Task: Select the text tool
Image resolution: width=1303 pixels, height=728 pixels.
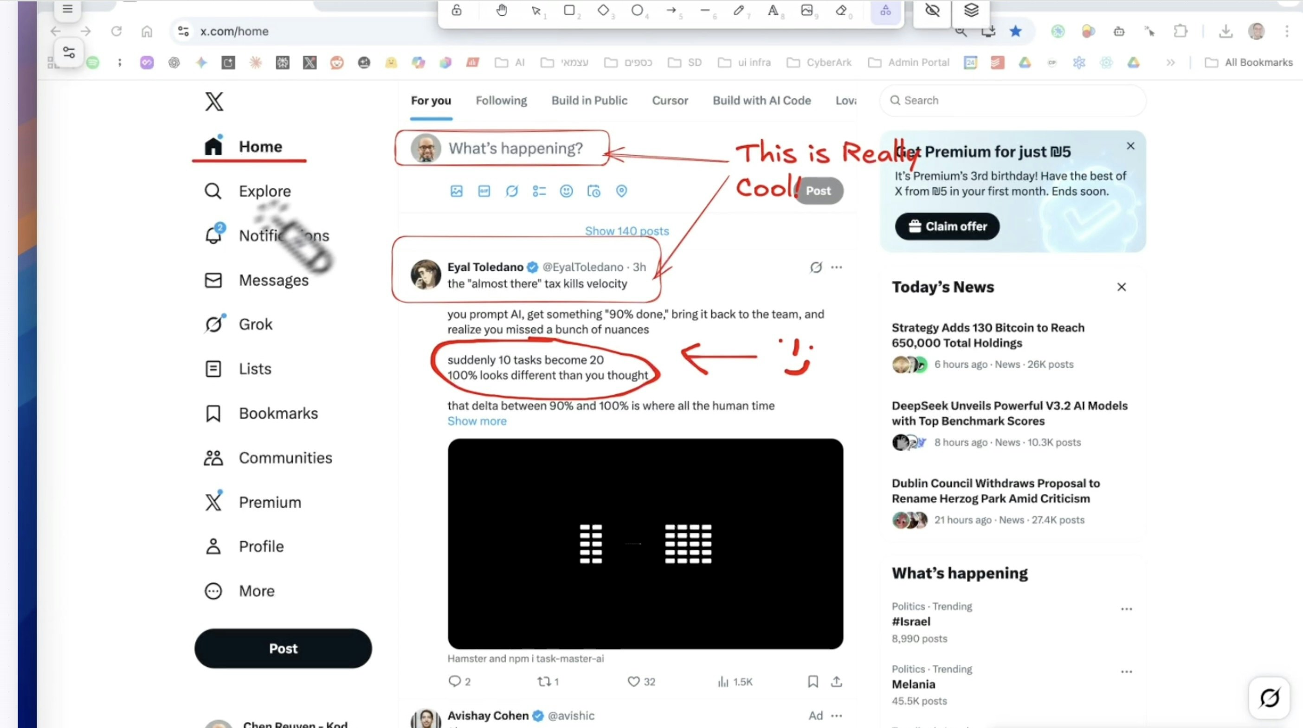Action: pyautogui.click(x=773, y=11)
